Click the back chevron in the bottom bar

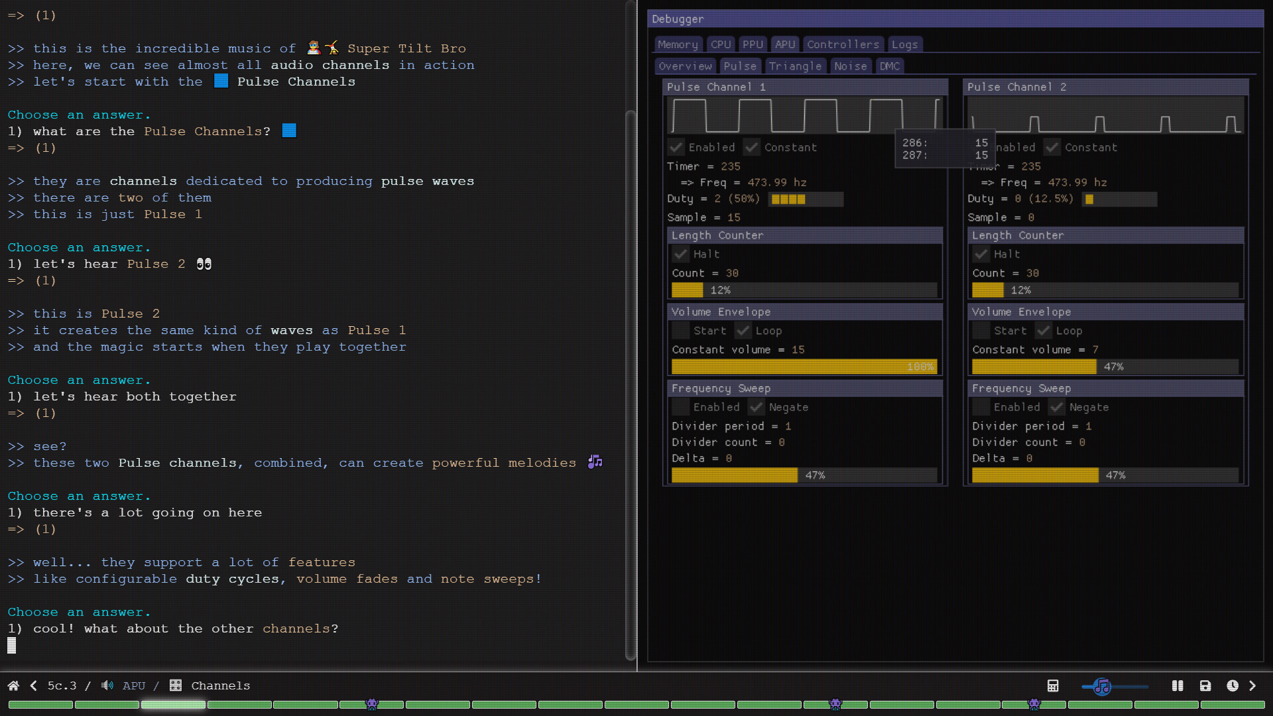tap(32, 686)
